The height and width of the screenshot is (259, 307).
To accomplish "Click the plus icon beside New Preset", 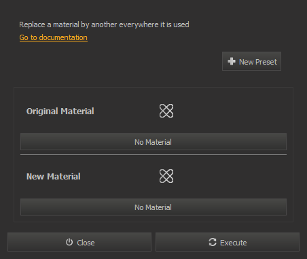I will tap(232, 61).
